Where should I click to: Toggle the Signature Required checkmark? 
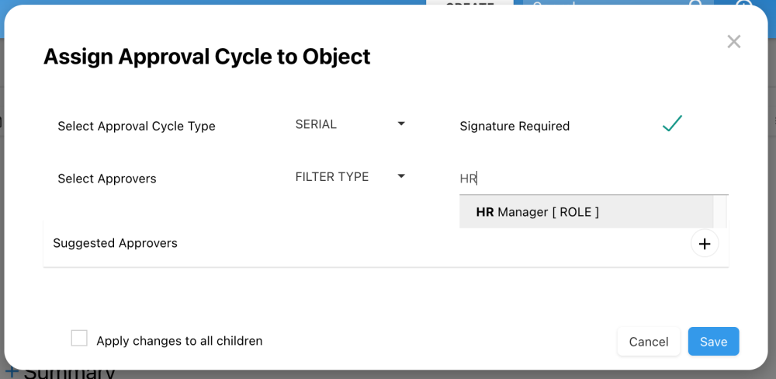coord(672,123)
